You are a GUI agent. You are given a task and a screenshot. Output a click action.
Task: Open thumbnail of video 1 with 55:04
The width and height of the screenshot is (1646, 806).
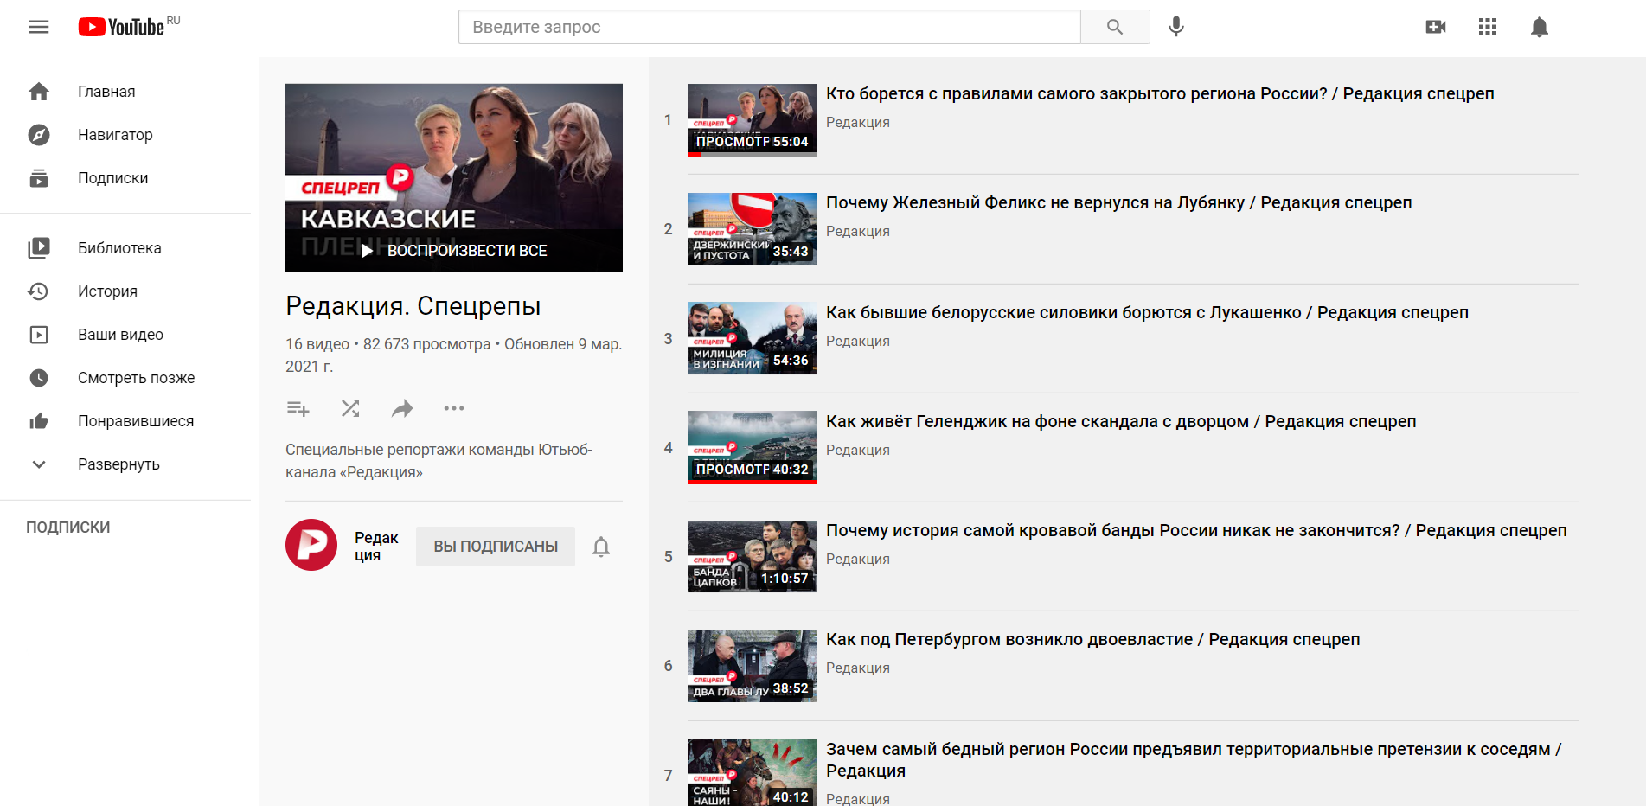pyautogui.click(x=753, y=120)
